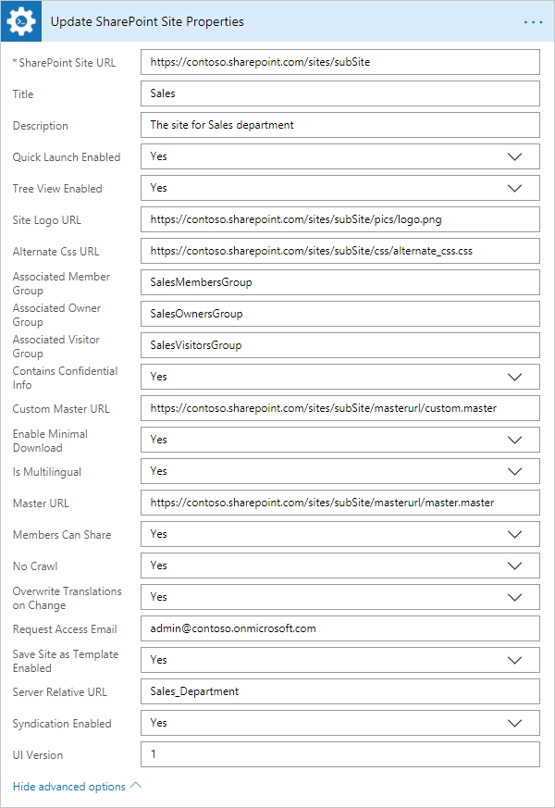This screenshot has height=808, width=555.
Task: Click the Custom Master URL field
Action: [x=340, y=407]
